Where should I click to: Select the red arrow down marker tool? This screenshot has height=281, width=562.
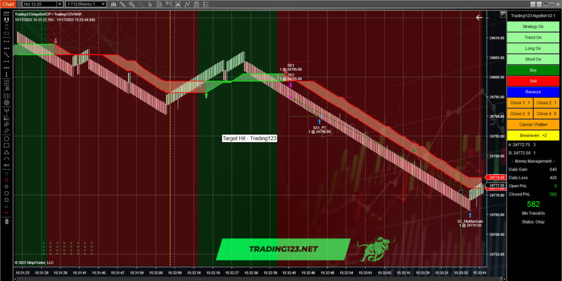[6, 180]
